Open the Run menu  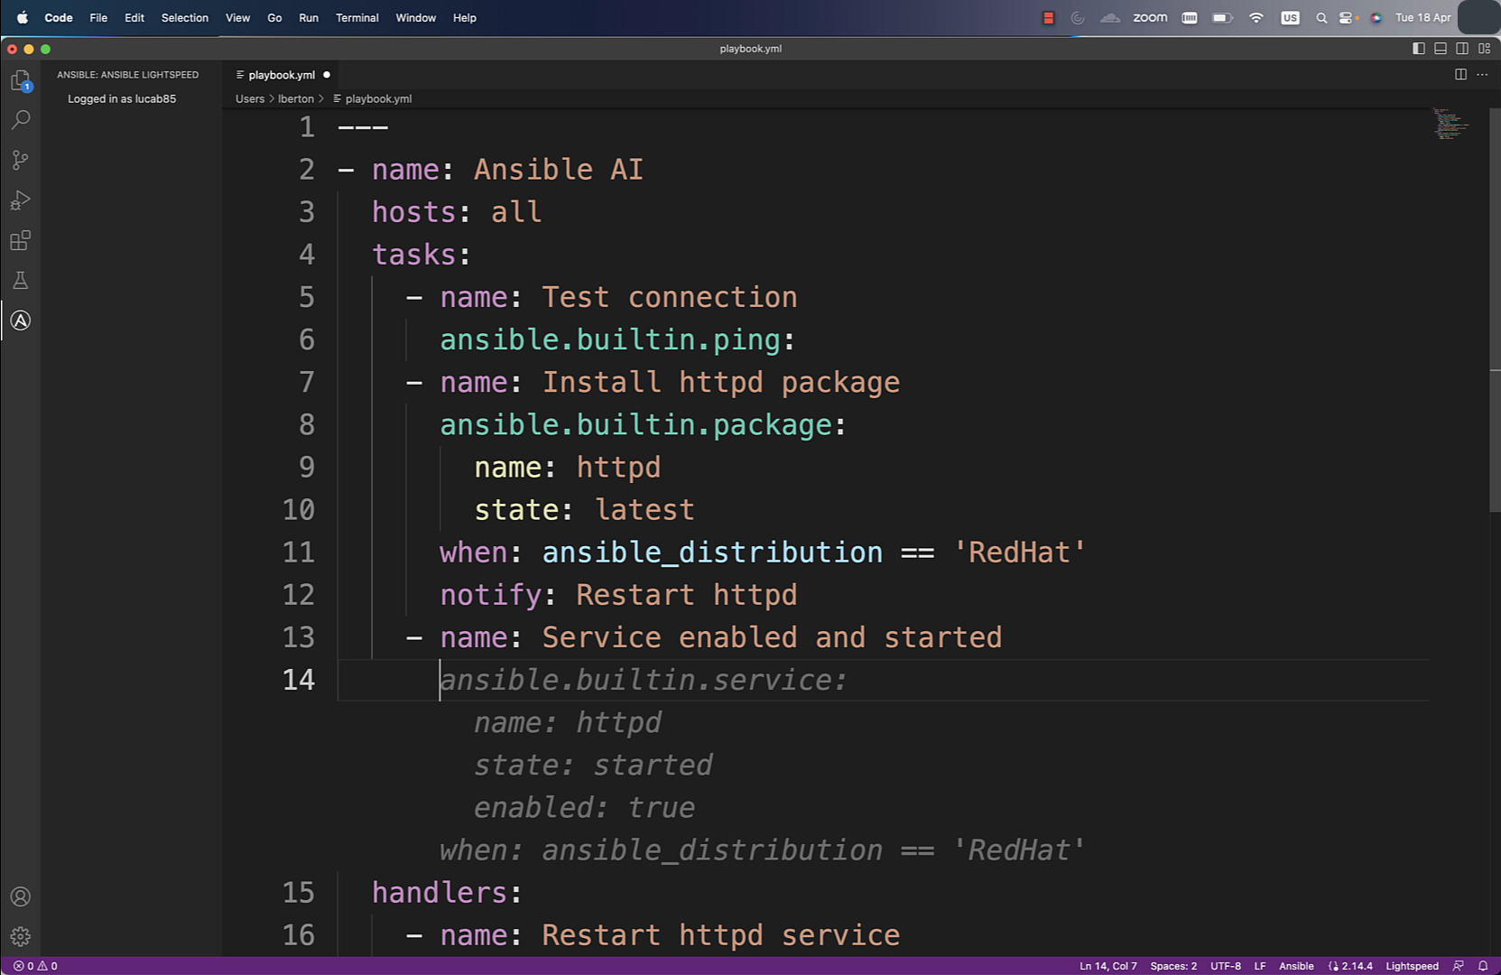click(x=309, y=18)
